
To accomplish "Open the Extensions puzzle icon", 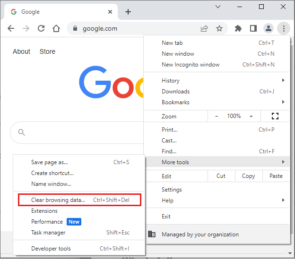I will (x=238, y=28).
